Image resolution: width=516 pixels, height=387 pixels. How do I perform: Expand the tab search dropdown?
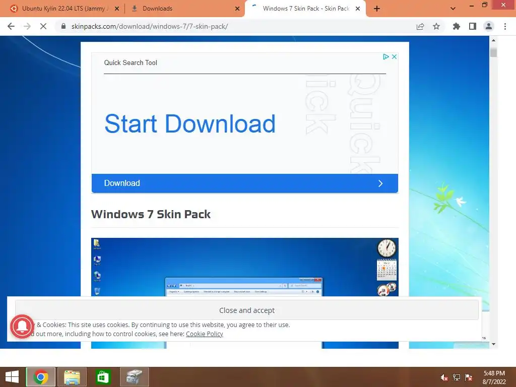453,9
